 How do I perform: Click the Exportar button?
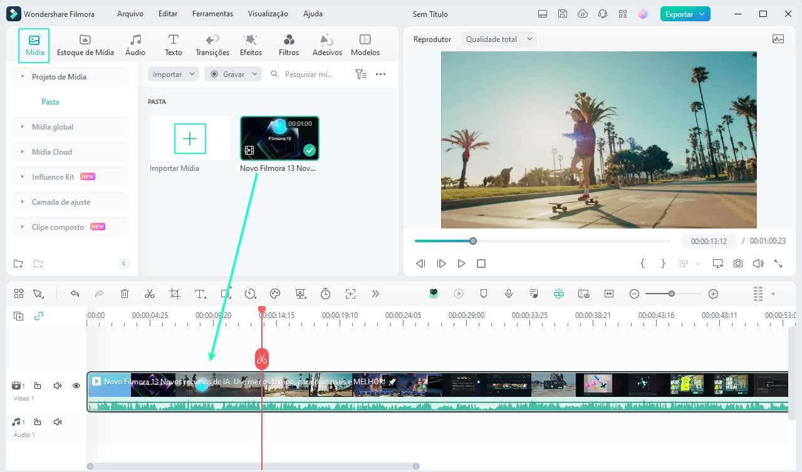685,14
